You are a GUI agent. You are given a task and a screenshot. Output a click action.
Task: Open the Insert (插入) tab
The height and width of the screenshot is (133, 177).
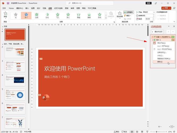[x=27, y=8]
